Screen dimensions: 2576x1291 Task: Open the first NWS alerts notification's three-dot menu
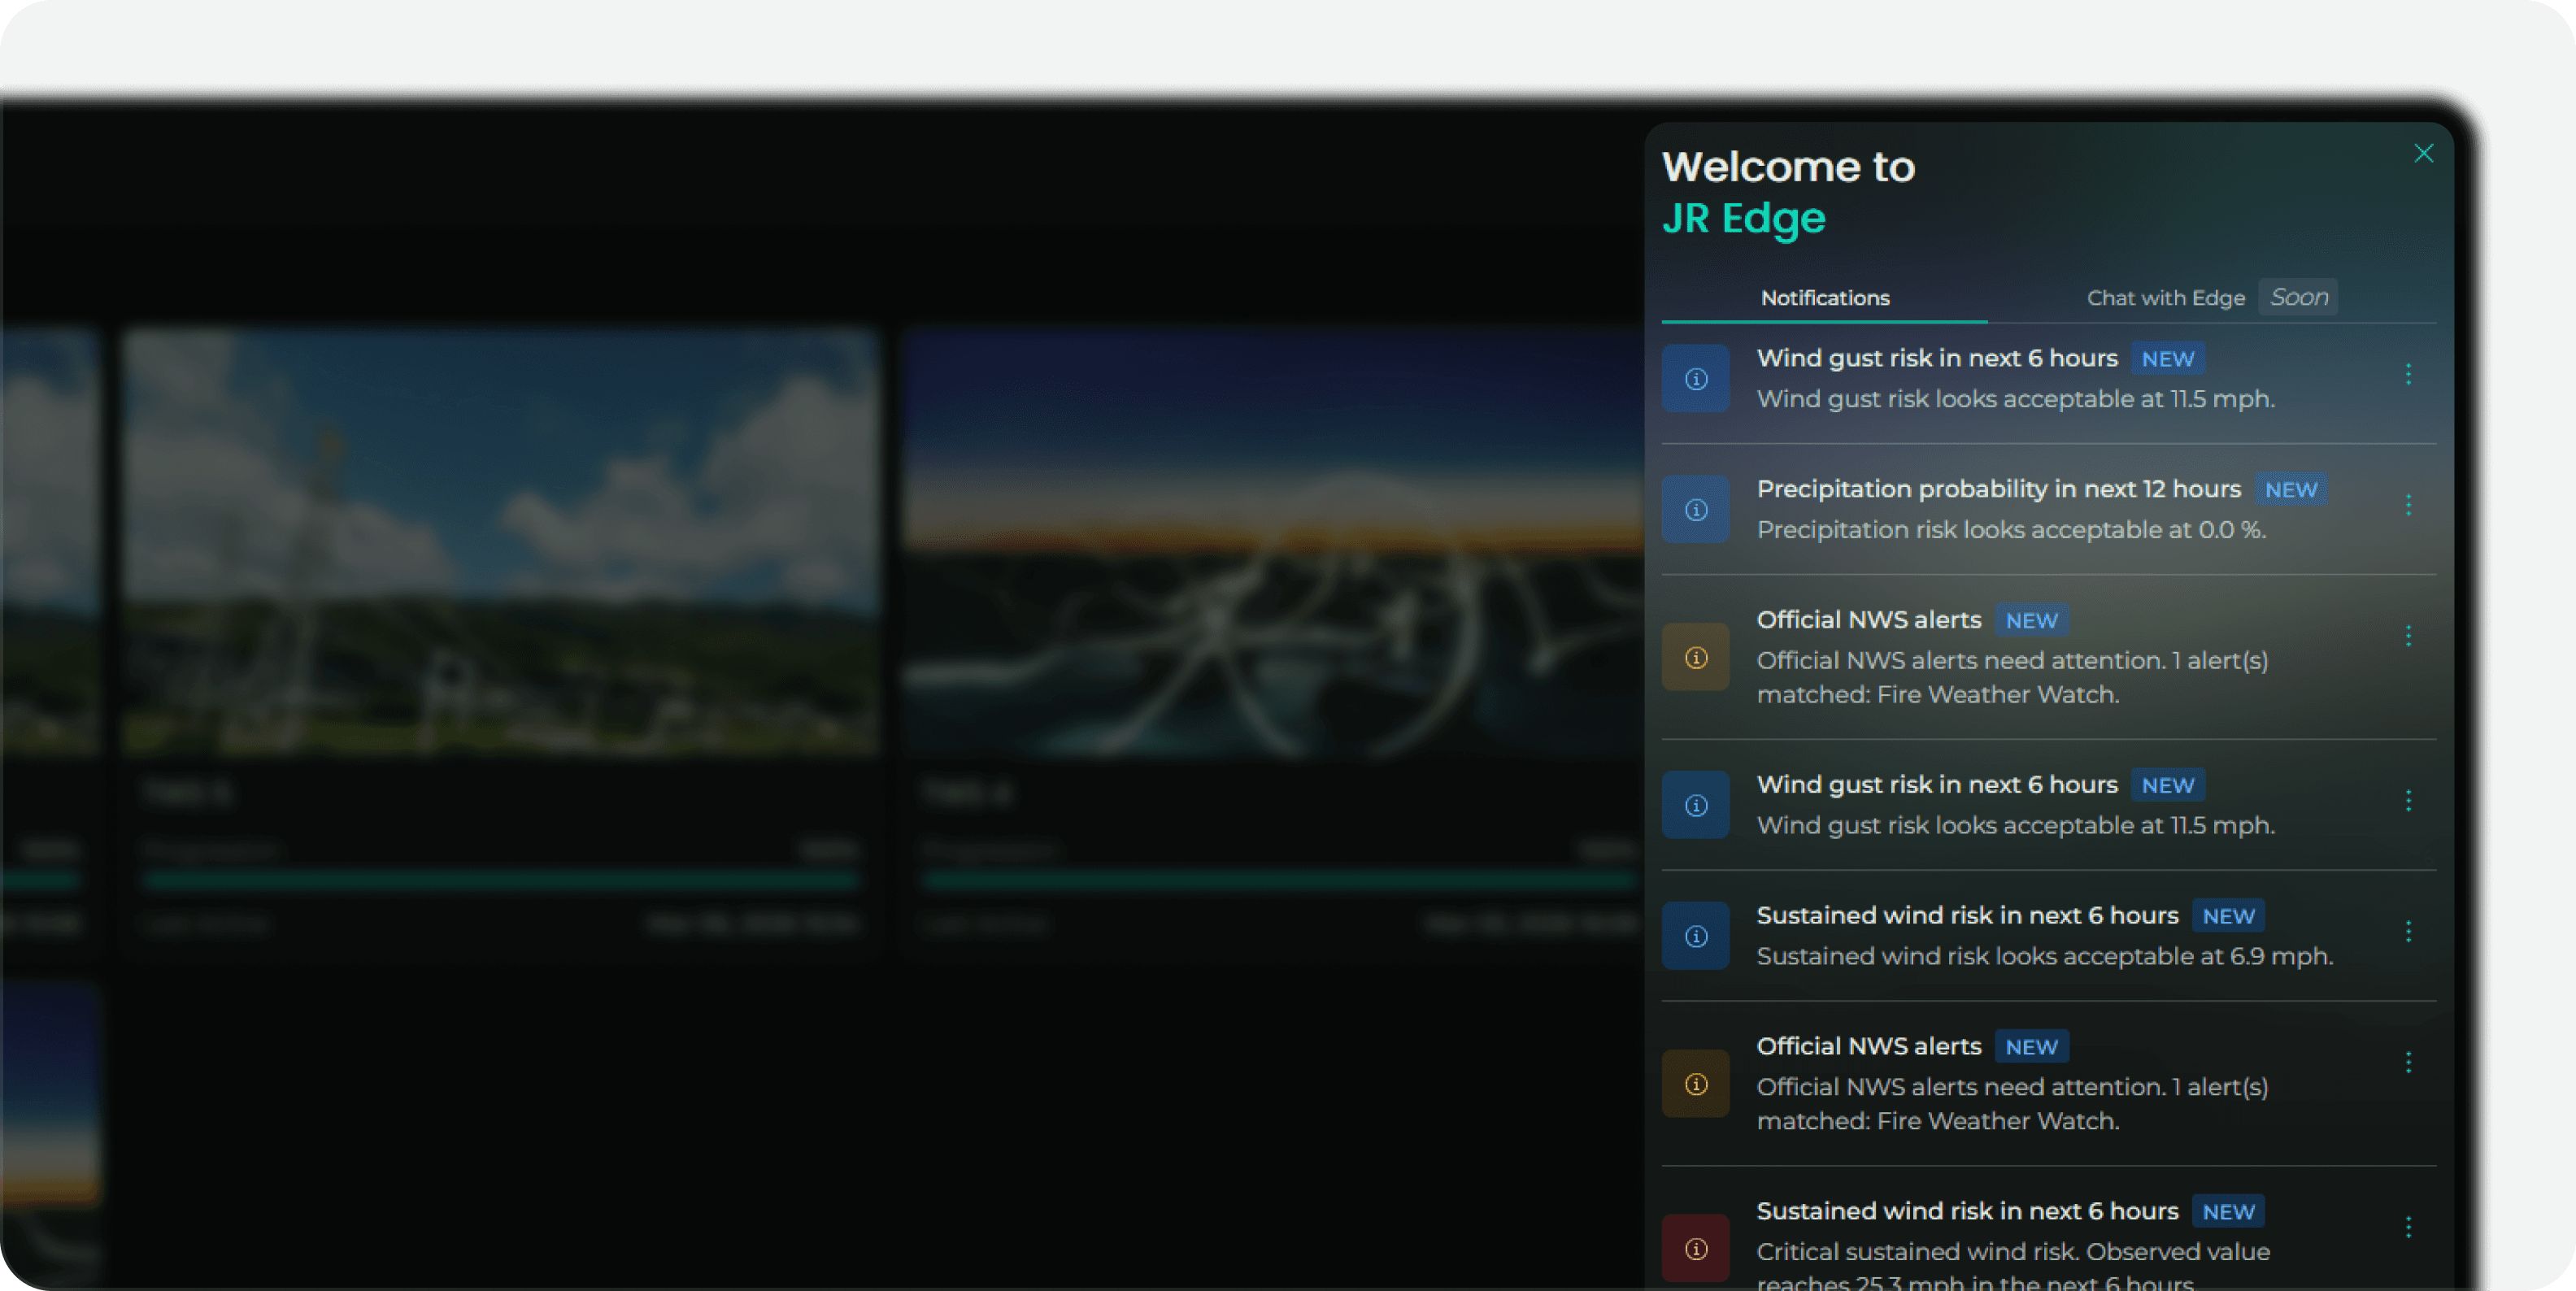click(2408, 636)
